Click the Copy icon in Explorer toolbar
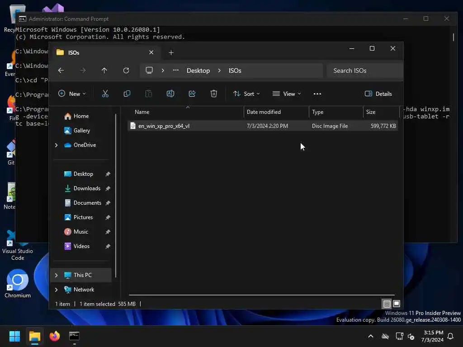This screenshot has width=463, height=347. (127, 94)
